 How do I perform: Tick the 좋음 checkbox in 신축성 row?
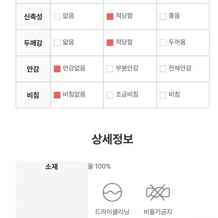point(163,17)
